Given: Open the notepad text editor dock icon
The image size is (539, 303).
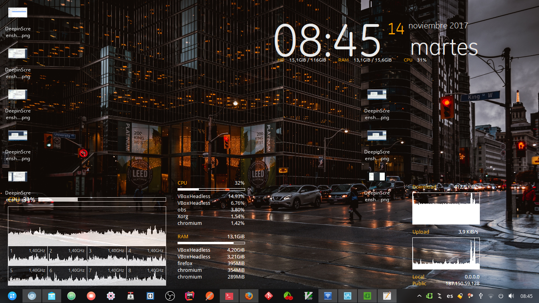Looking at the screenshot, I should (387, 296).
